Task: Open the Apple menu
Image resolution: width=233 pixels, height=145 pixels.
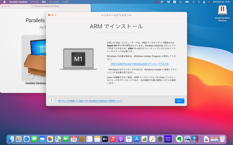Action: point(4,2)
